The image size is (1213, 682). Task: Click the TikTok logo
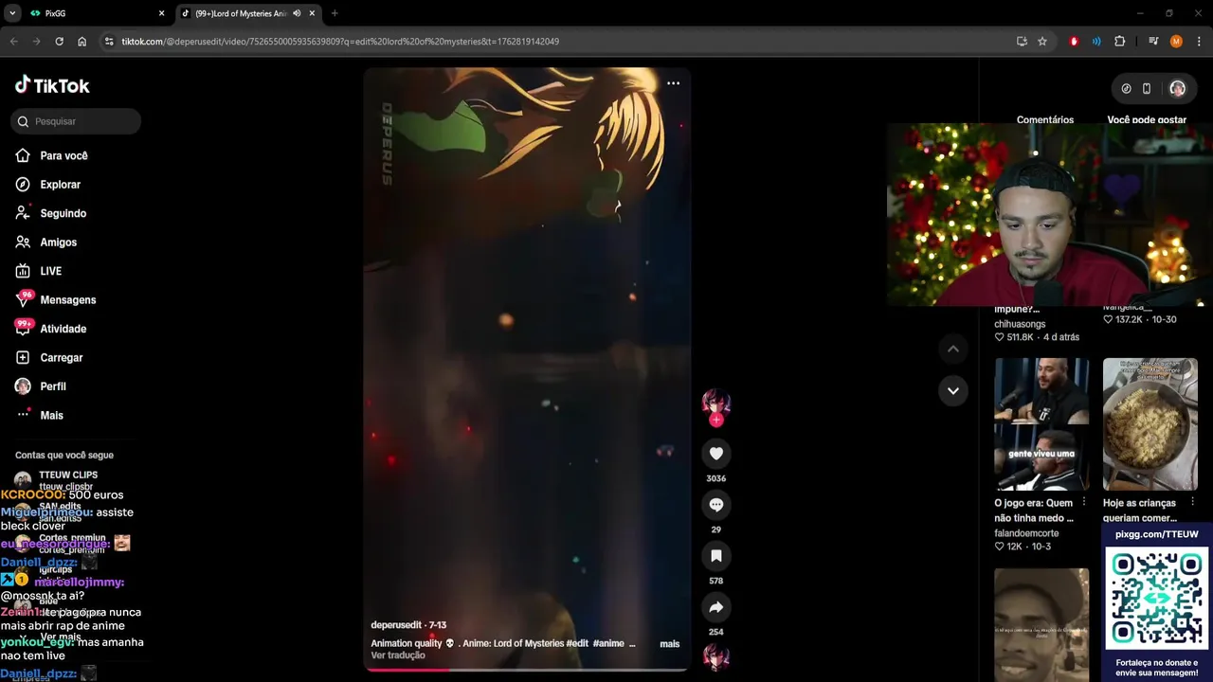pyautogui.click(x=52, y=85)
